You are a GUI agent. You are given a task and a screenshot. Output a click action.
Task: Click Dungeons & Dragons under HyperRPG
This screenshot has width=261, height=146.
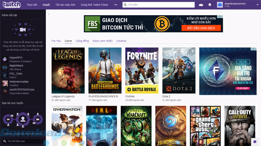tap(20, 61)
